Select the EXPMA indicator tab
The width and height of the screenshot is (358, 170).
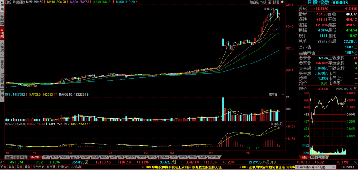pos(214,157)
